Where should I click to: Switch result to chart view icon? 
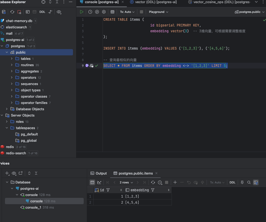99,182
